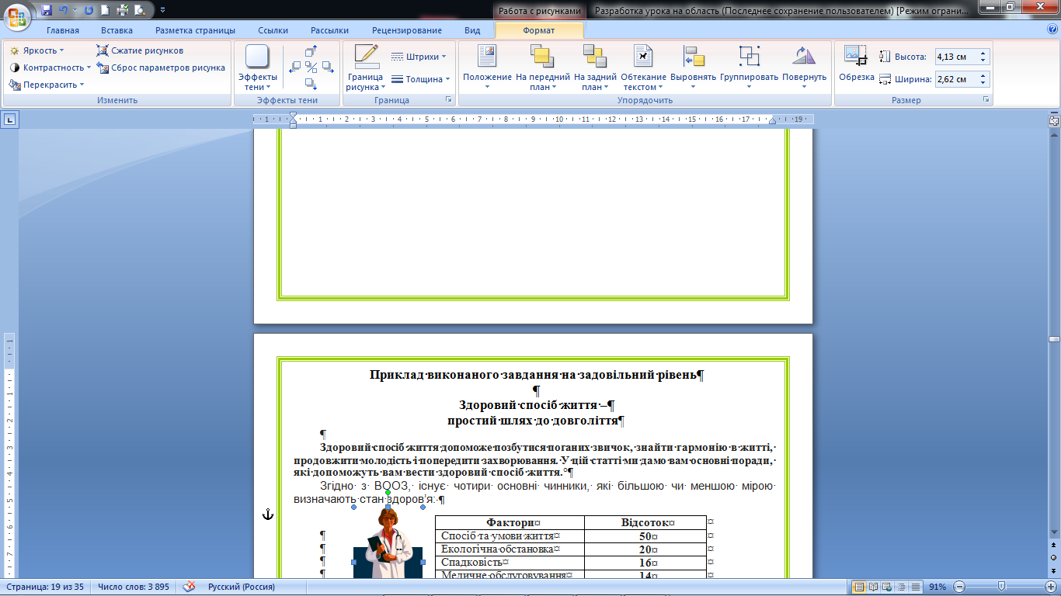Viewport: 1061px width, 596px height.
Task: Open Граница рисунка picture border menu
Action: click(365, 69)
